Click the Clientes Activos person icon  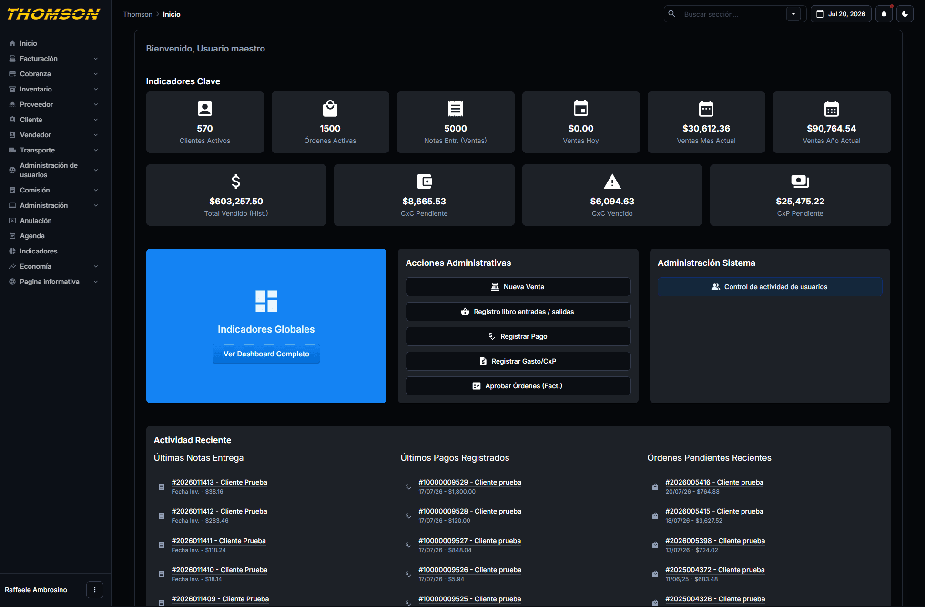(205, 109)
